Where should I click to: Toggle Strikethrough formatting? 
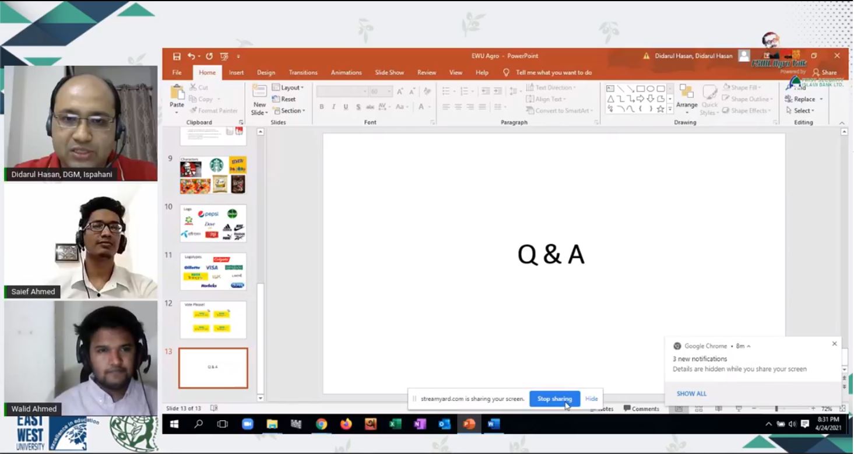pyautogui.click(x=370, y=107)
